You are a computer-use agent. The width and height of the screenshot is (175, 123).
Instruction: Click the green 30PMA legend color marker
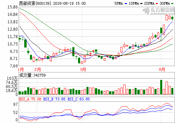click(x=172, y=4)
